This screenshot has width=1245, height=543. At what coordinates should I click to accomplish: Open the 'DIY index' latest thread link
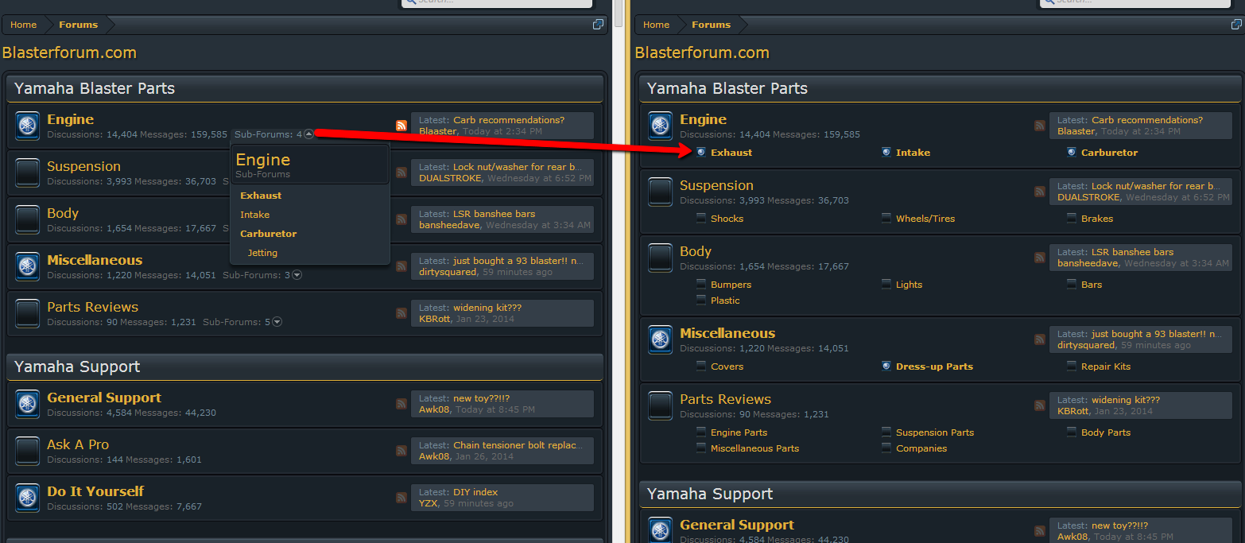coord(475,492)
